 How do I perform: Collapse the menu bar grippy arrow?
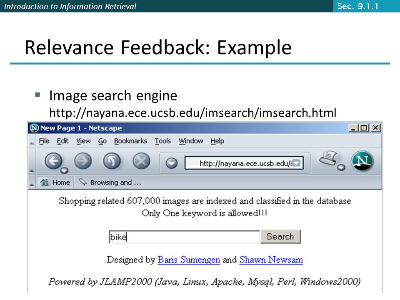click(32, 143)
